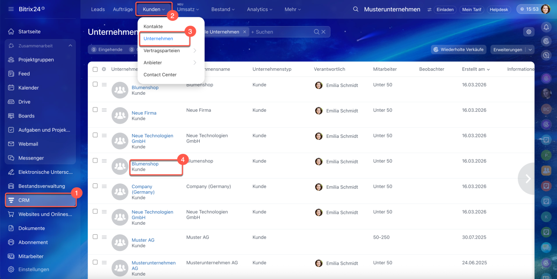Expand the Erweiterungen dropdown
The width and height of the screenshot is (557, 279).
tap(530, 50)
